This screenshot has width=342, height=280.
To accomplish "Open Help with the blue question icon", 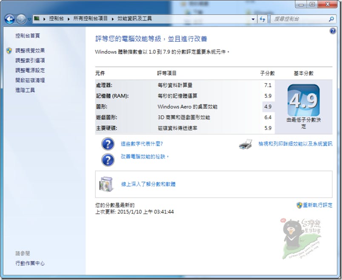I will point(333,31).
